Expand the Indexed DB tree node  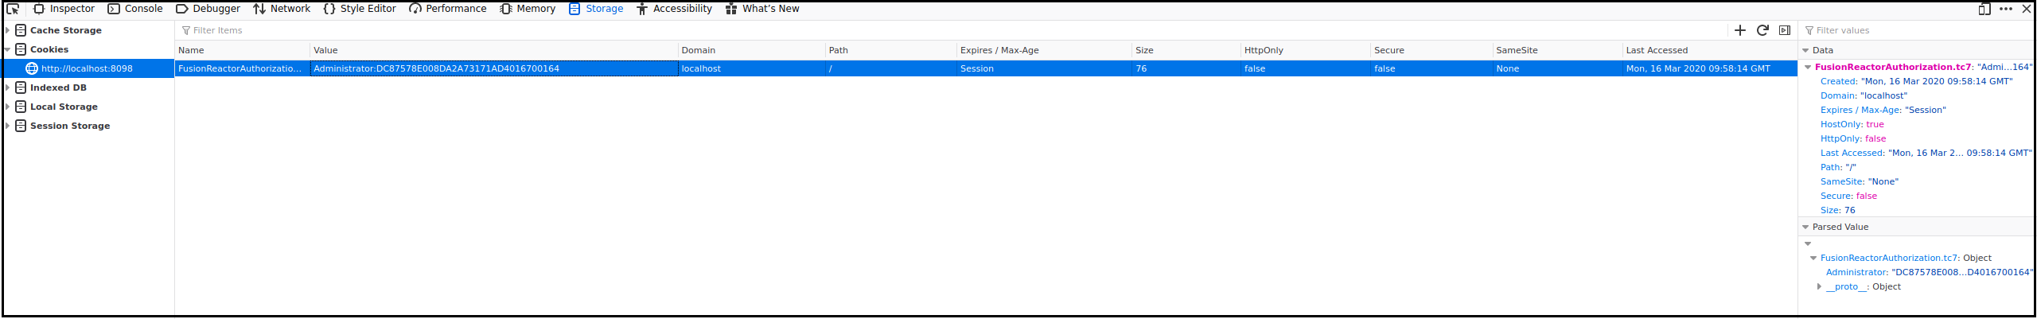[x=7, y=88]
